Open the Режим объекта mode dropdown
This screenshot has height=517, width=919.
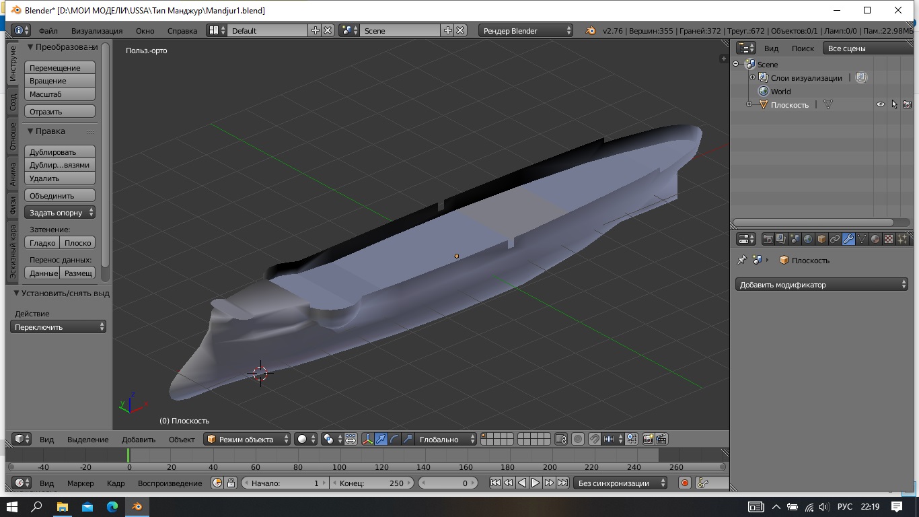[x=248, y=439]
